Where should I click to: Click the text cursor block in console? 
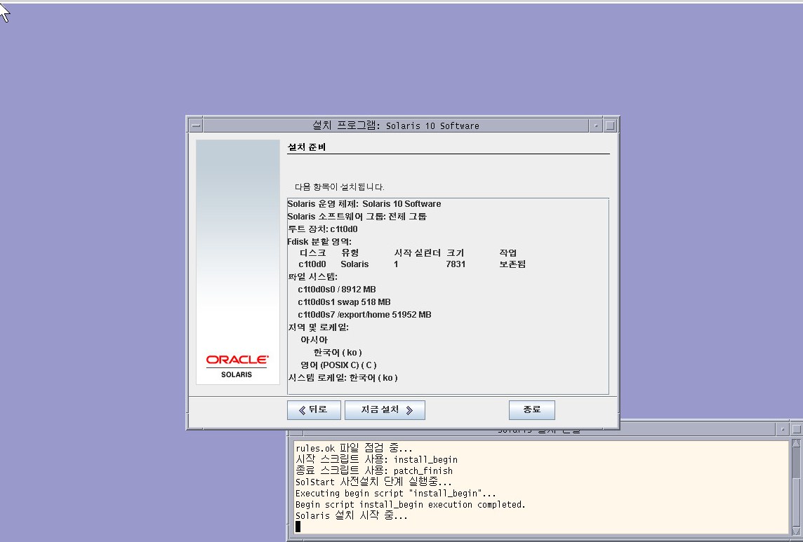298,527
